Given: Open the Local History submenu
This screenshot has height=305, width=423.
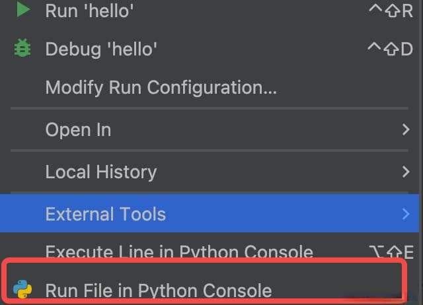Looking at the screenshot, I should [x=210, y=172].
